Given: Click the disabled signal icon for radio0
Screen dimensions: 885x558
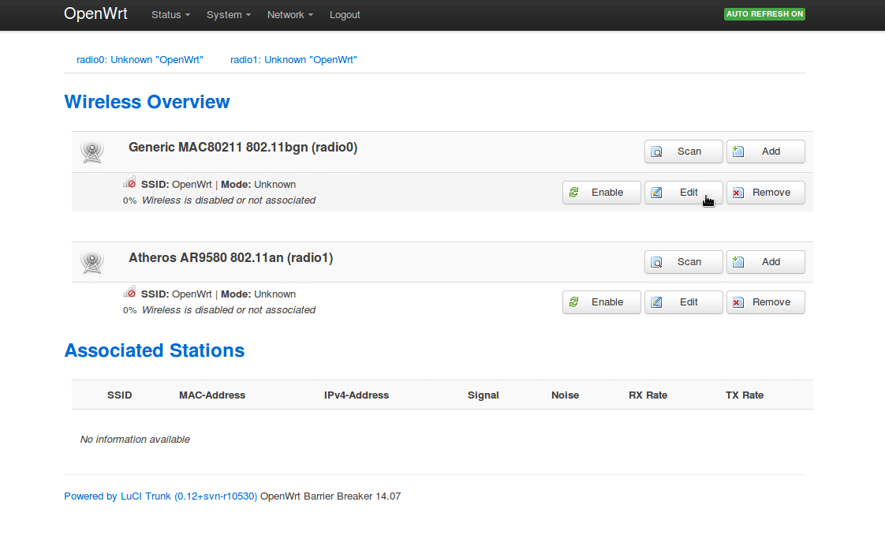Looking at the screenshot, I should point(129,183).
